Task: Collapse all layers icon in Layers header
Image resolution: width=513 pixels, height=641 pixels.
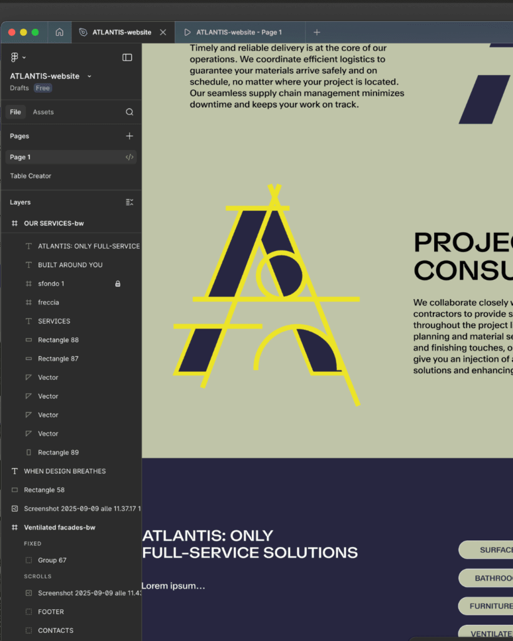Action: tap(130, 202)
